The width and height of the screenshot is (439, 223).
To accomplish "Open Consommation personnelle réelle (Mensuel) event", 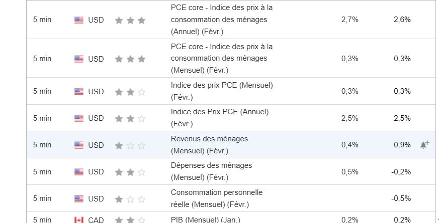I will point(217,198).
